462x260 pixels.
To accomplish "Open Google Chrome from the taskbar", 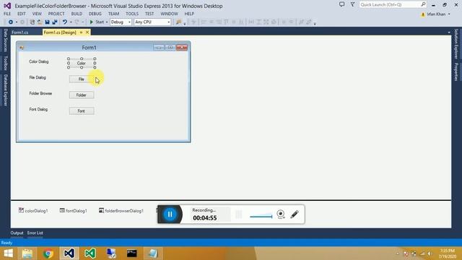I will click(48, 253).
